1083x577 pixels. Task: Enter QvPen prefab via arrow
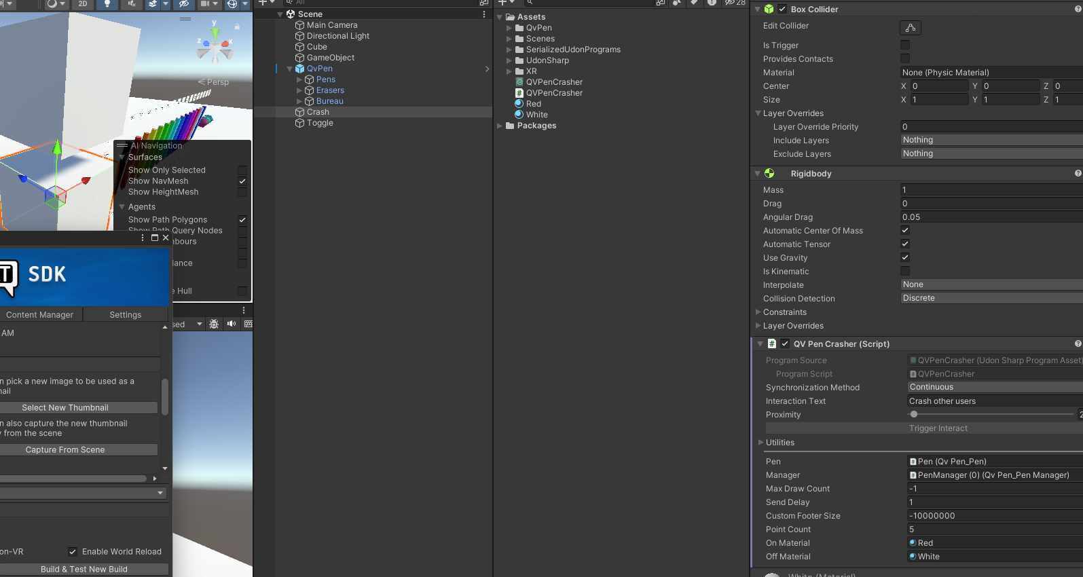(487, 69)
